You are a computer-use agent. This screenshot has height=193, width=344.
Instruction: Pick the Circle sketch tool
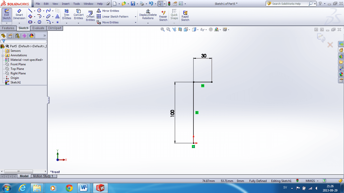(39, 11)
